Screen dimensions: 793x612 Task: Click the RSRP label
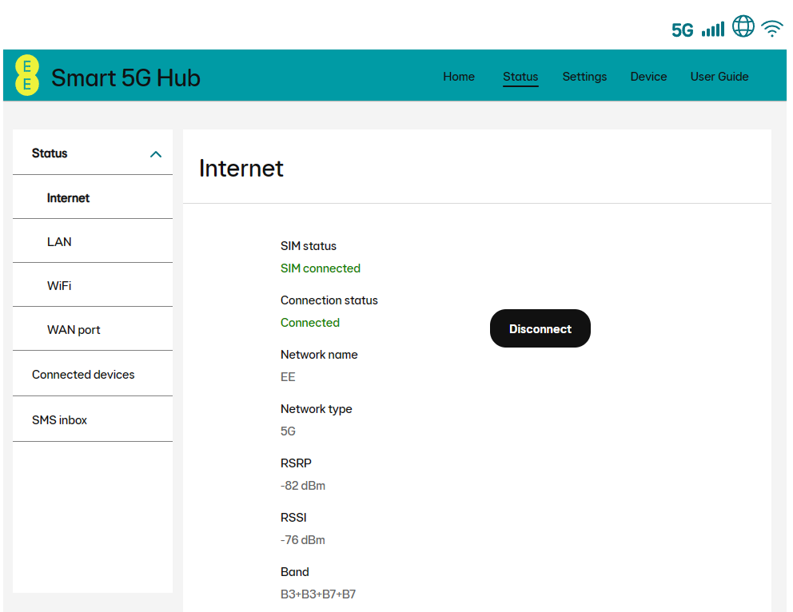(296, 463)
